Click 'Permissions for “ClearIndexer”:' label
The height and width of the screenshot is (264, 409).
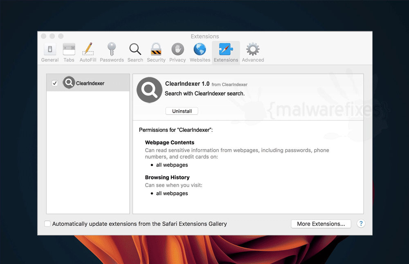176,130
